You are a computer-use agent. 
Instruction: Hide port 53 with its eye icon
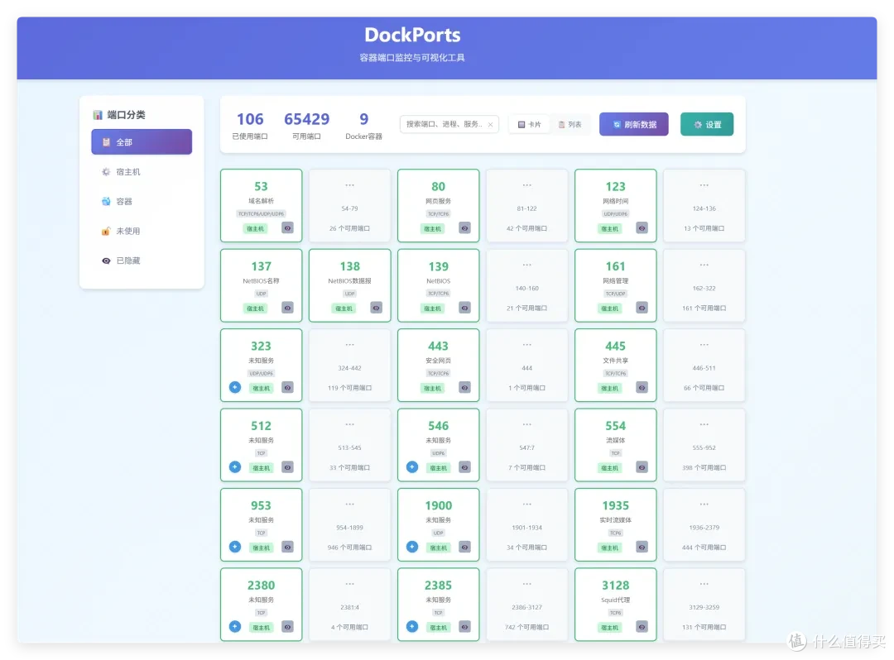pyautogui.click(x=288, y=228)
